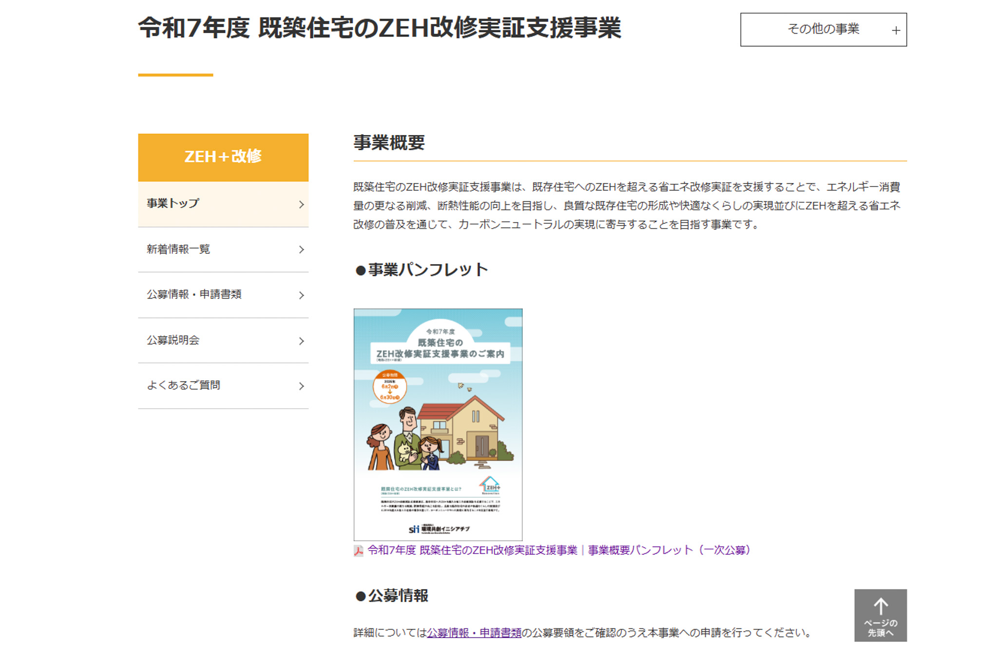Click the back-to-top arrow button
998x665 pixels.
coord(880,615)
